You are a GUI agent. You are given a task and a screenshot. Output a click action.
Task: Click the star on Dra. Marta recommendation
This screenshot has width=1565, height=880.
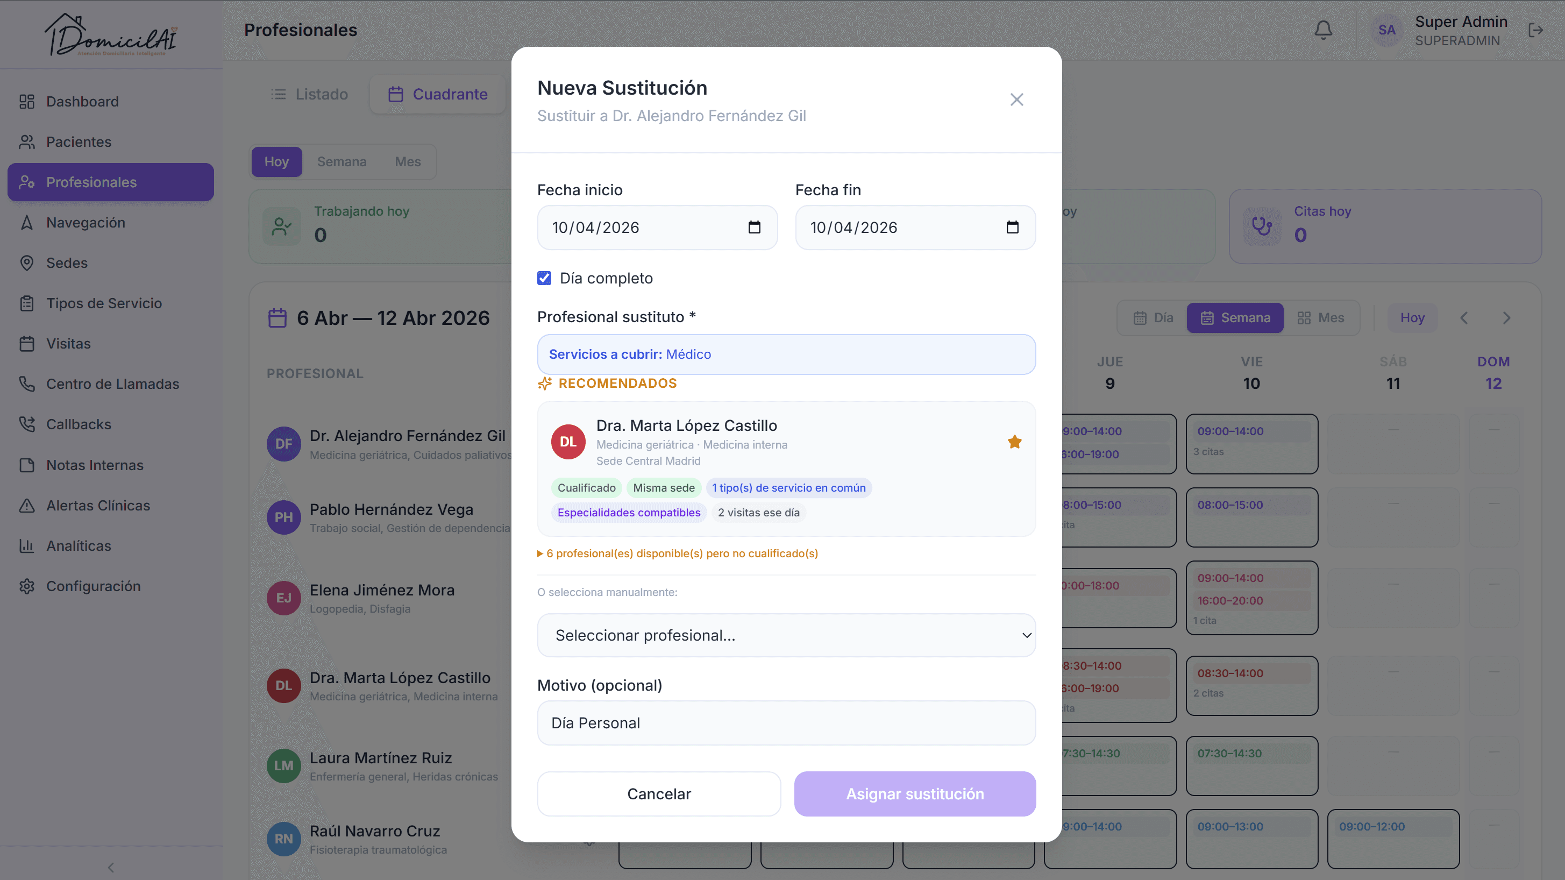click(x=1014, y=442)
